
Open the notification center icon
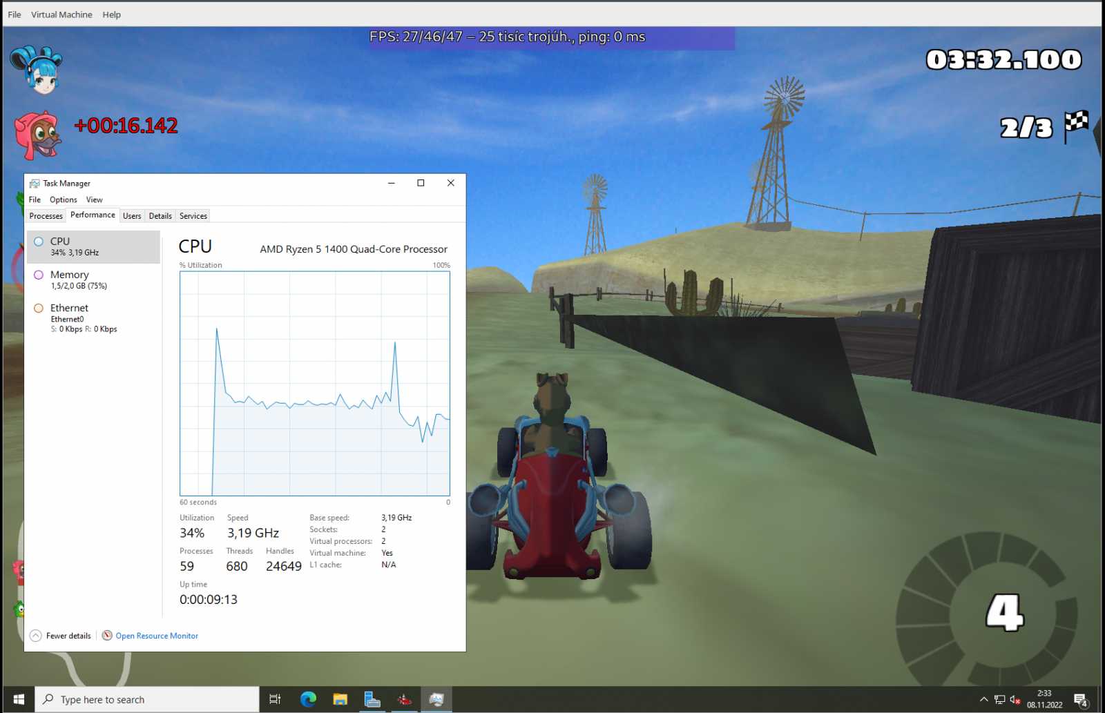pos(1082,700)
